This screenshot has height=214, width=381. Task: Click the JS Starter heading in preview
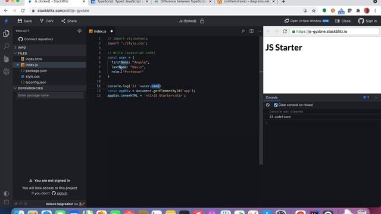click(284, 48)
